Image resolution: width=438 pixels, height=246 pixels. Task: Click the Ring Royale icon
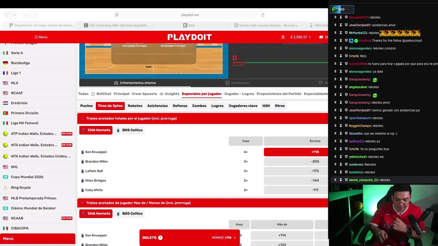5,188
